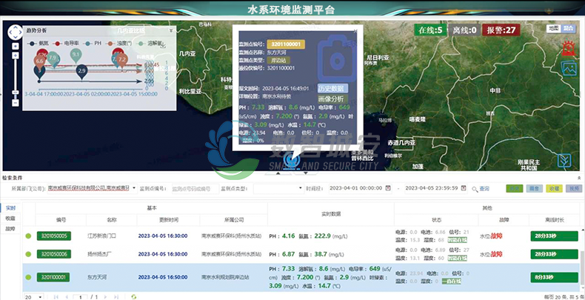
Task: Toggle the 电导率 series in chart legend
Action: (67, 43)
